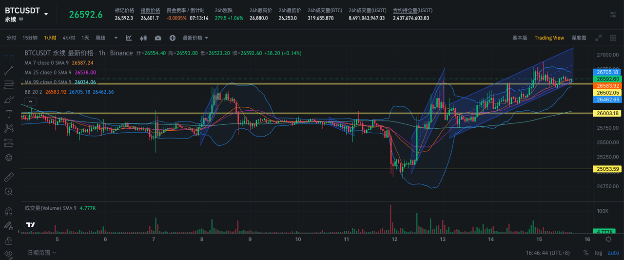Switch to 深度图 depth chart
Screen dimensions: 624x260
(579, 38)
